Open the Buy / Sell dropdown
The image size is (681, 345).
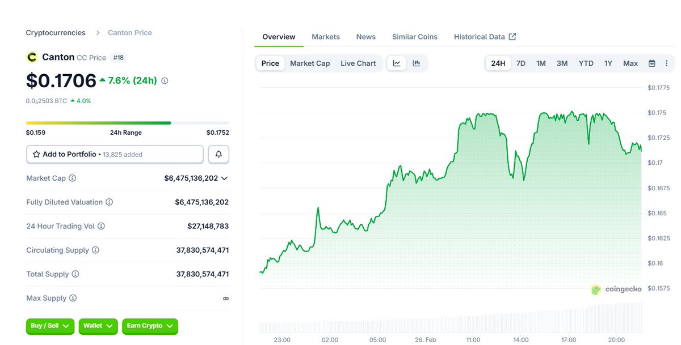coord(51,326)
